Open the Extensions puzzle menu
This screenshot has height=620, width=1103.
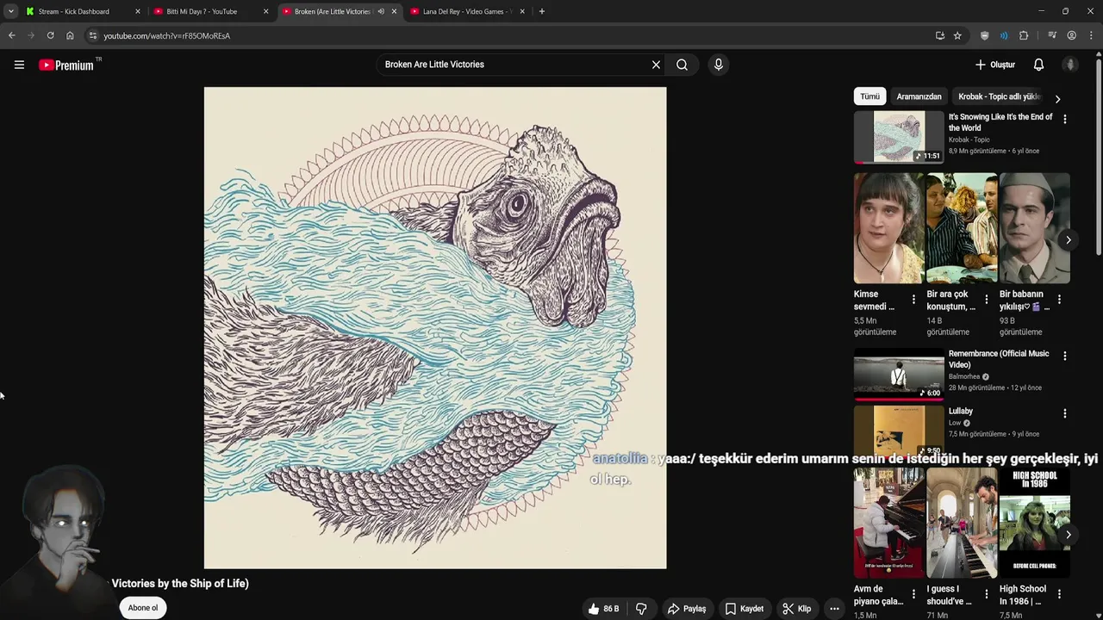click(1024, 35)
